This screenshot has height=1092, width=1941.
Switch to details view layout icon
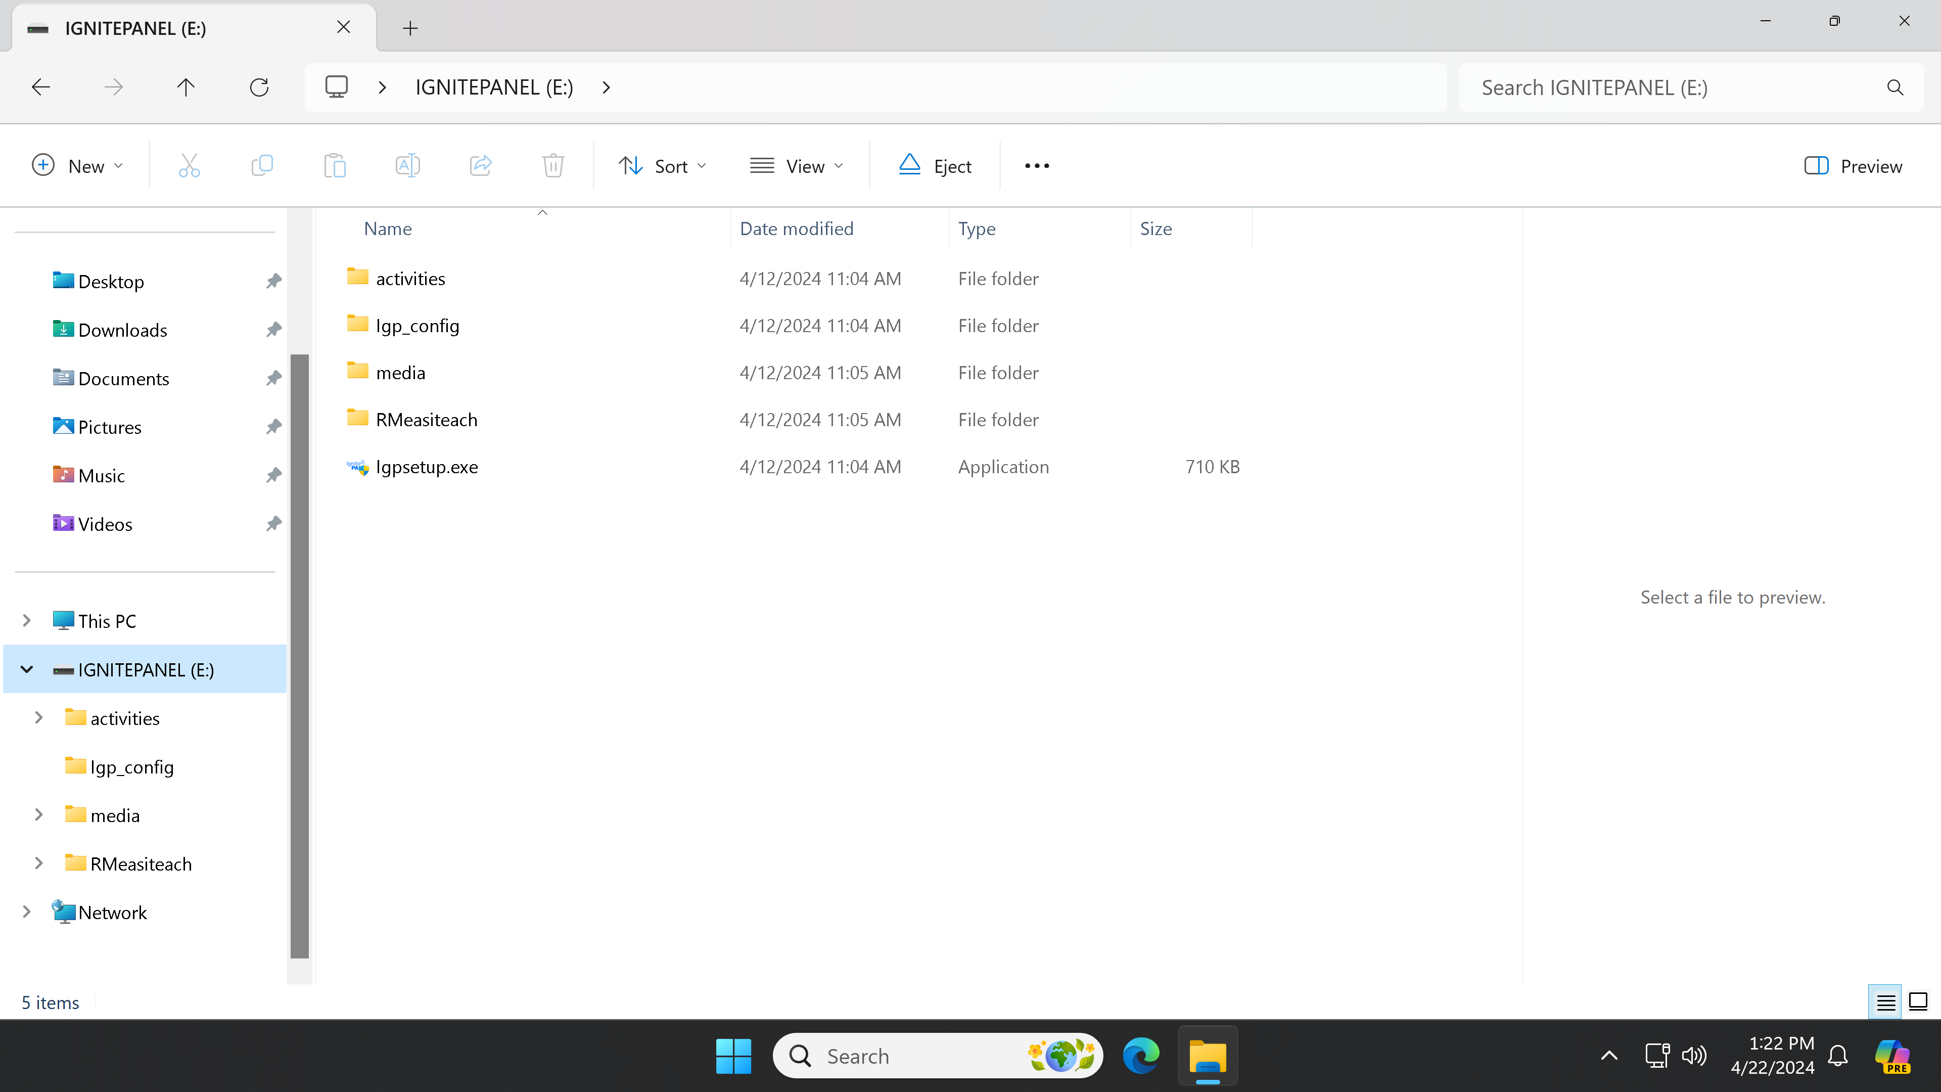[x=1885, y=1003]
